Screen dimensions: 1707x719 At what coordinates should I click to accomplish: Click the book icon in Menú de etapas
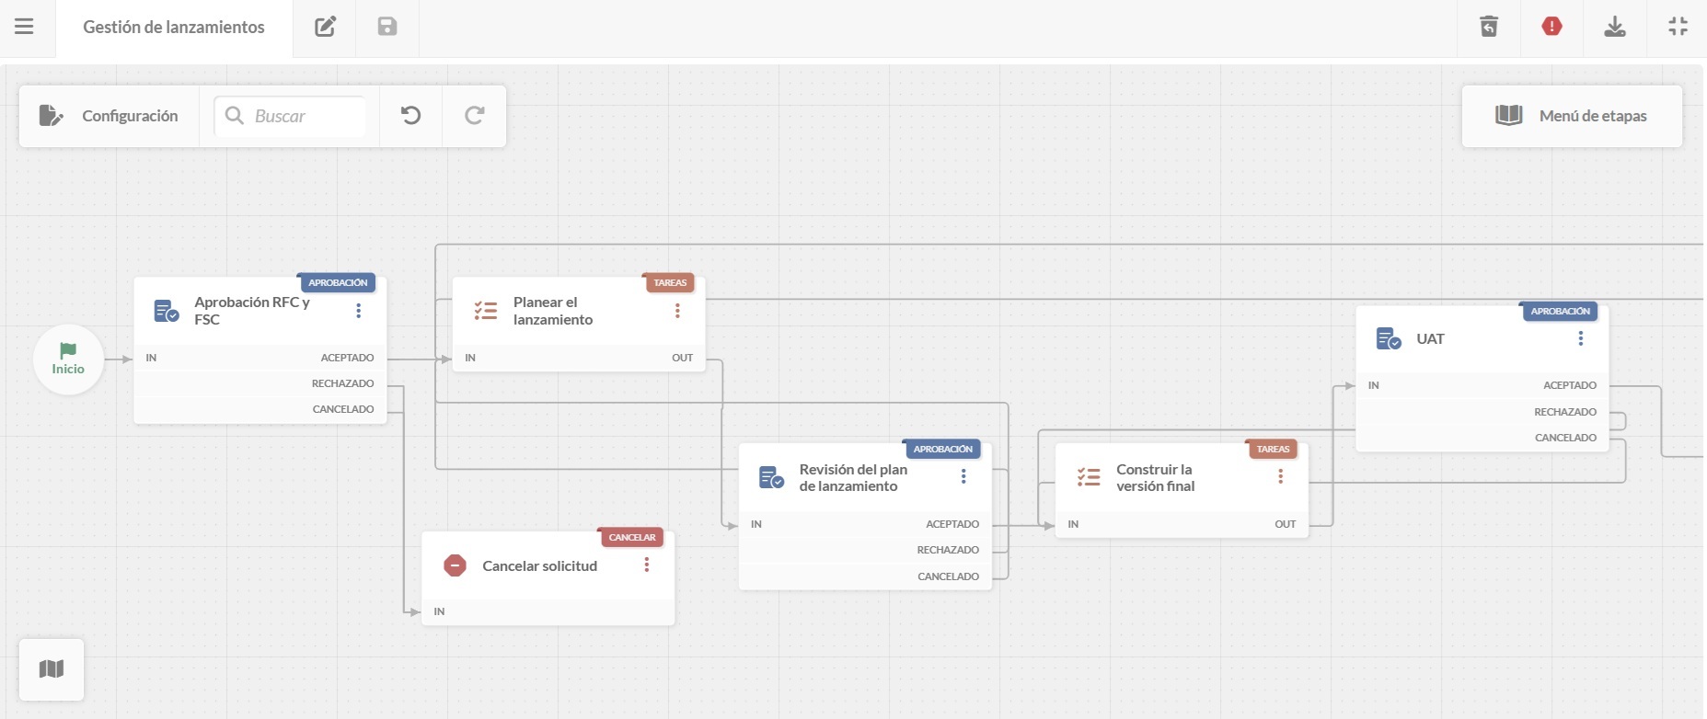pos(1509,116)
